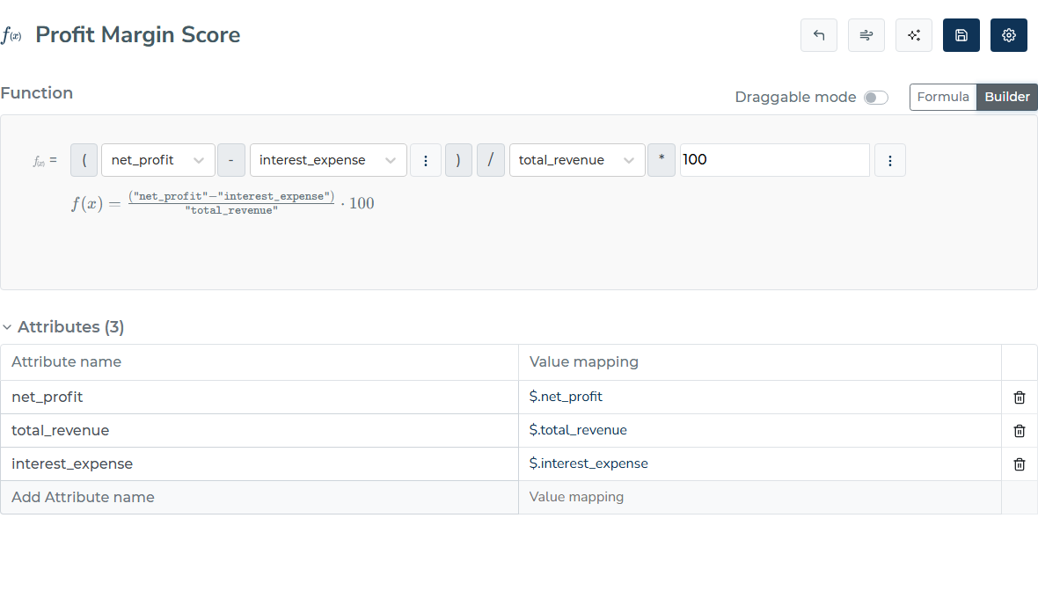Click the Add Attribute name field
The width and height of the screenshot is (1038, 591).
(x=259, y=497)
